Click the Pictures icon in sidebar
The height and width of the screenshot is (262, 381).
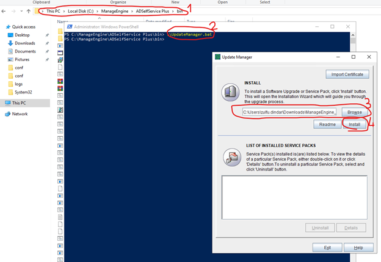point(10,60)
